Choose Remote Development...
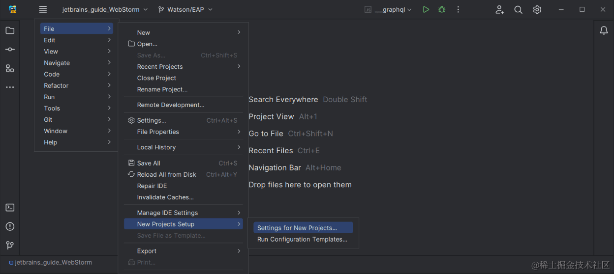 pos(184,105)
